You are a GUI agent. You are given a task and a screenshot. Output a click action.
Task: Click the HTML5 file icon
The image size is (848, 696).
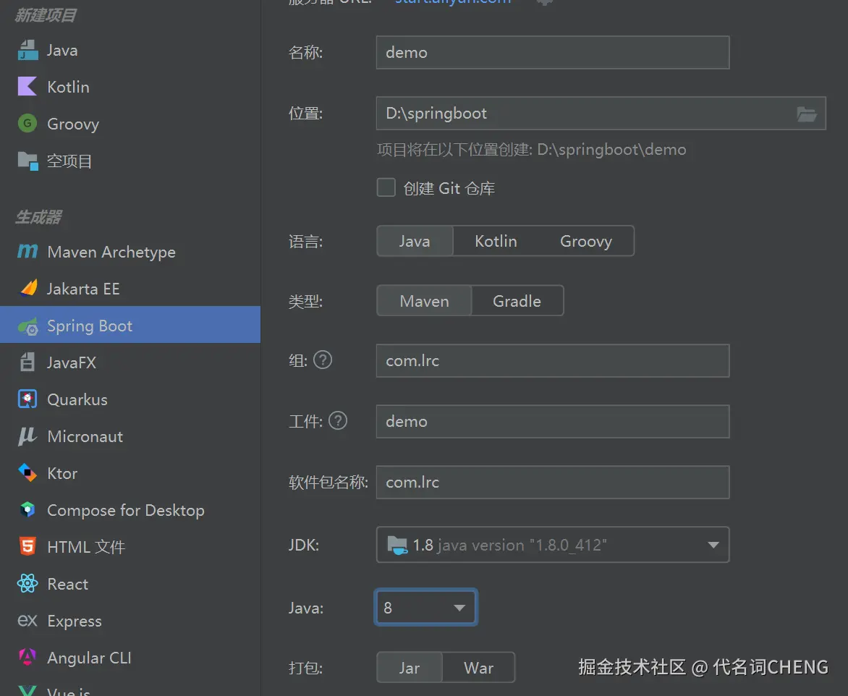click(x=27, y=546)
